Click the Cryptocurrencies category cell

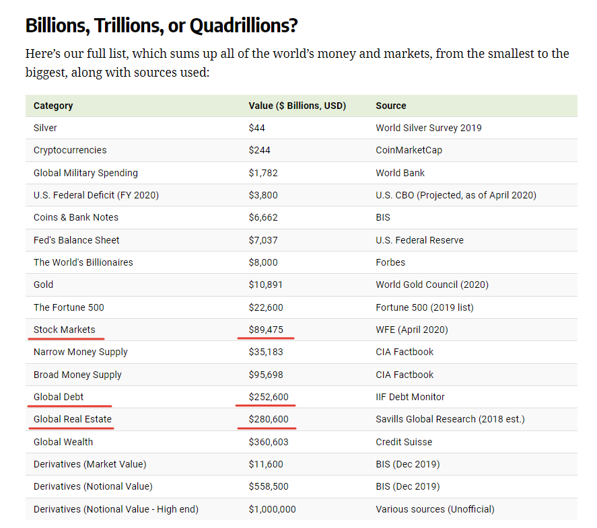70,150
